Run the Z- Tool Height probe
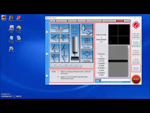Image resolution: width=150 pixels, height=113 pixels. pos(75,43)
